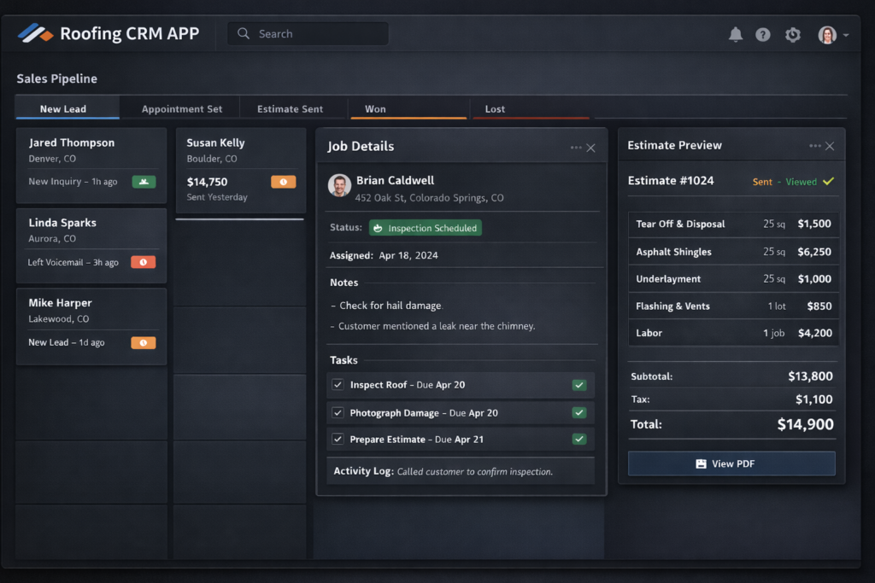Open the Estimate Preview more options menu
This screenshot has width=875, height=583.
(815, 146)
